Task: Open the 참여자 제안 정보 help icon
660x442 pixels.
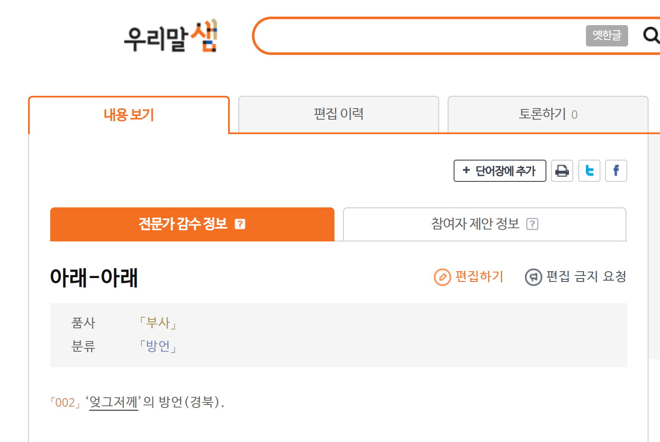Action: pyautogui.click(x=532, y=224)
